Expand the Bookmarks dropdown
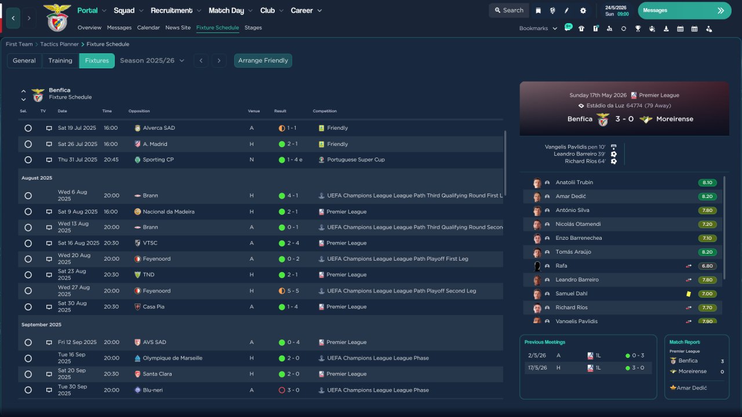Viewport: 742px width, 417px height. [538, 28]
